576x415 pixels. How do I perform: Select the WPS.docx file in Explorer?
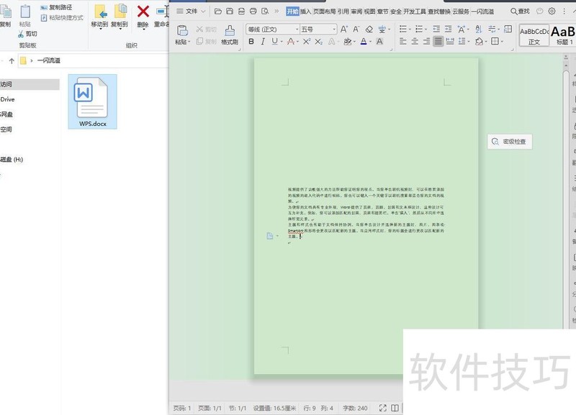[93, 101]
